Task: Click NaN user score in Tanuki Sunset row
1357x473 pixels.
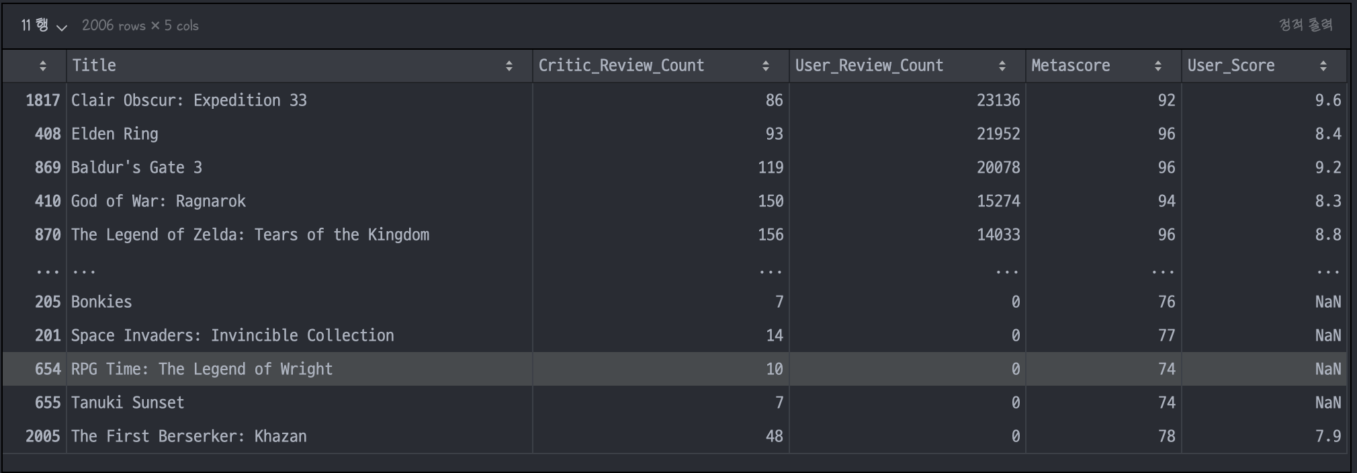Action: [x=1328, y=402]
